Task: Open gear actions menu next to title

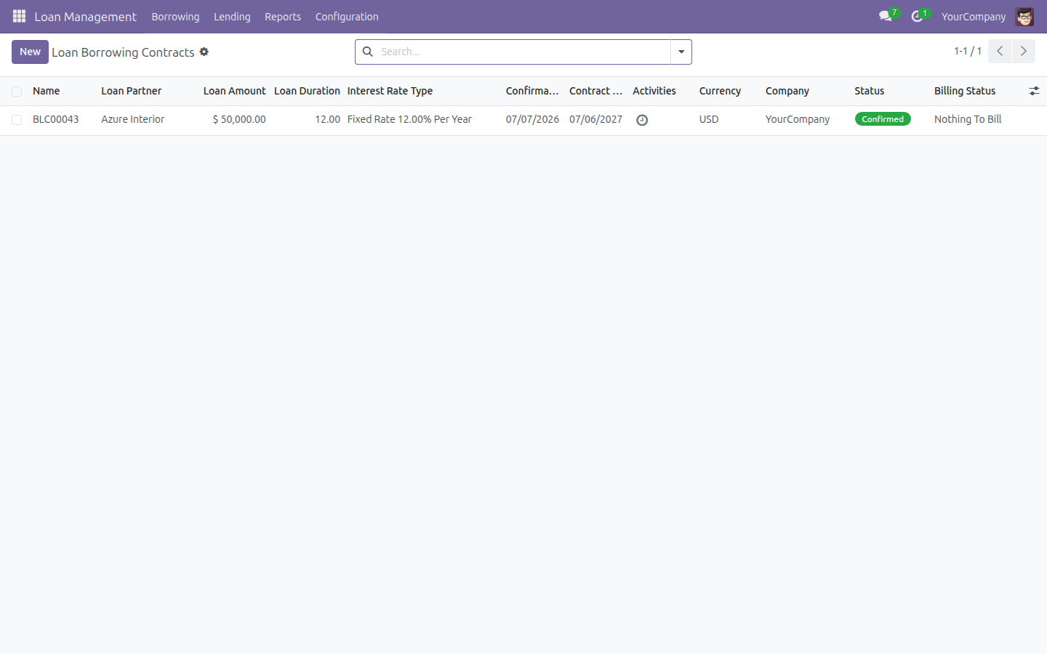Action: [204, 52]
